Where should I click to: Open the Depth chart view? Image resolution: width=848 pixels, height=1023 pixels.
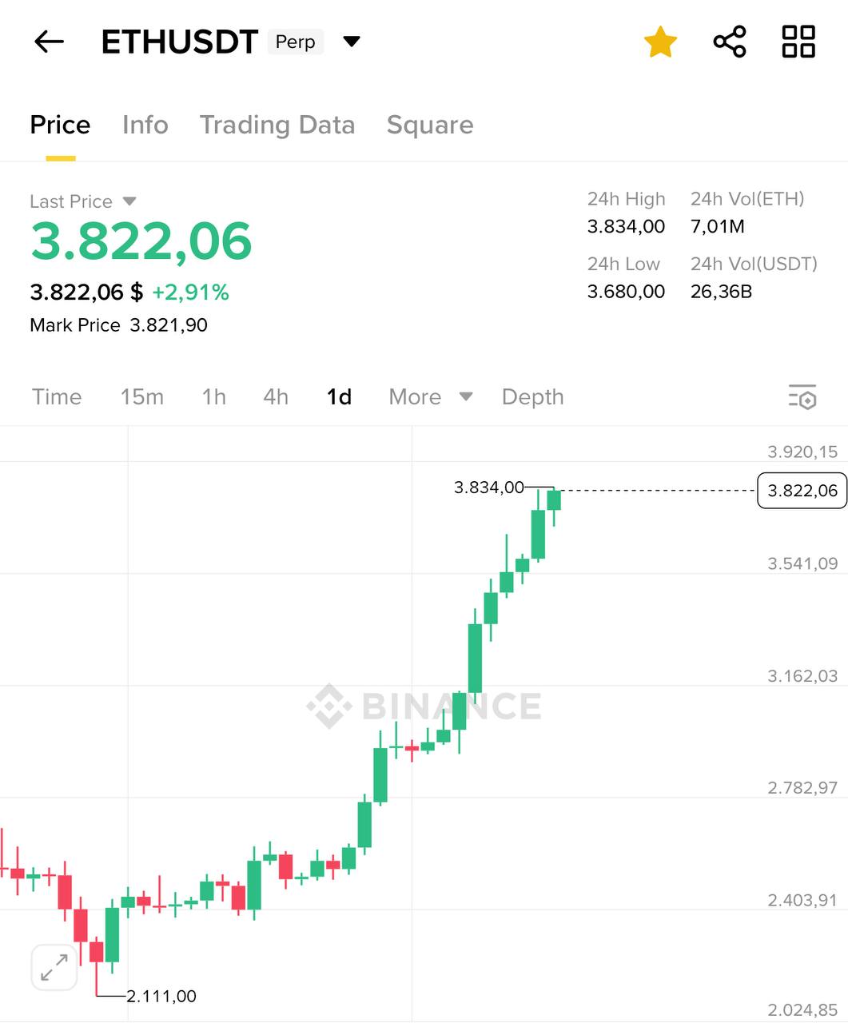[532, 396]
